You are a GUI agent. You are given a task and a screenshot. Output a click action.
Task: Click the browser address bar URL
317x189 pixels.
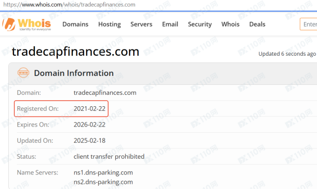(69, 5)
